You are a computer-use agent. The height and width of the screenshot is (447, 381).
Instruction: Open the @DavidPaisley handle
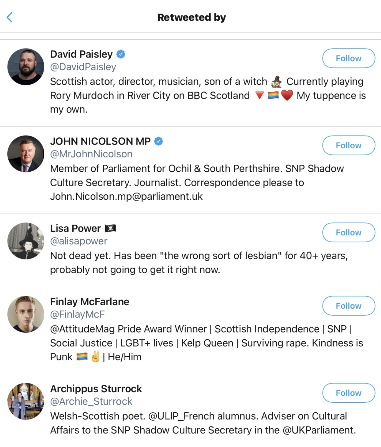(83, 67)
